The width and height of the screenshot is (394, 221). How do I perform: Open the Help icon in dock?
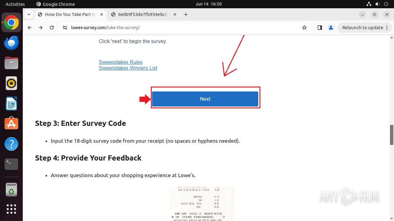pos(11,144)
